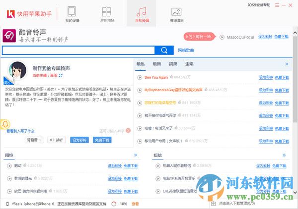Clear text with the red X icon
This screenshot has width=298, height=209.
pyautogui.click(x=128, y=130)
